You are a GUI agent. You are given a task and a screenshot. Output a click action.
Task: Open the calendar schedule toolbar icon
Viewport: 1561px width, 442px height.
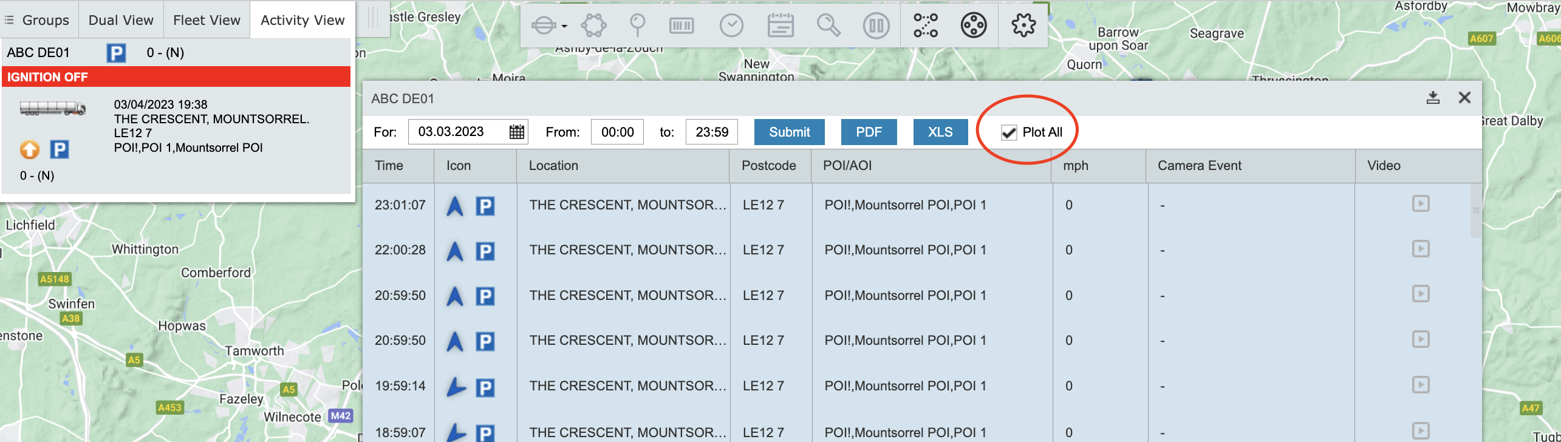pos(780,25)
